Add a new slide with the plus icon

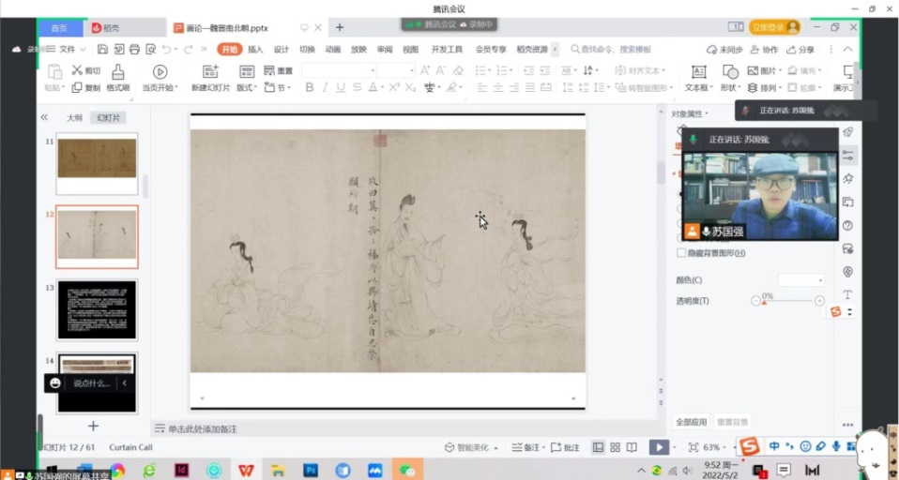pyautogui.click(x=93, y=426)
